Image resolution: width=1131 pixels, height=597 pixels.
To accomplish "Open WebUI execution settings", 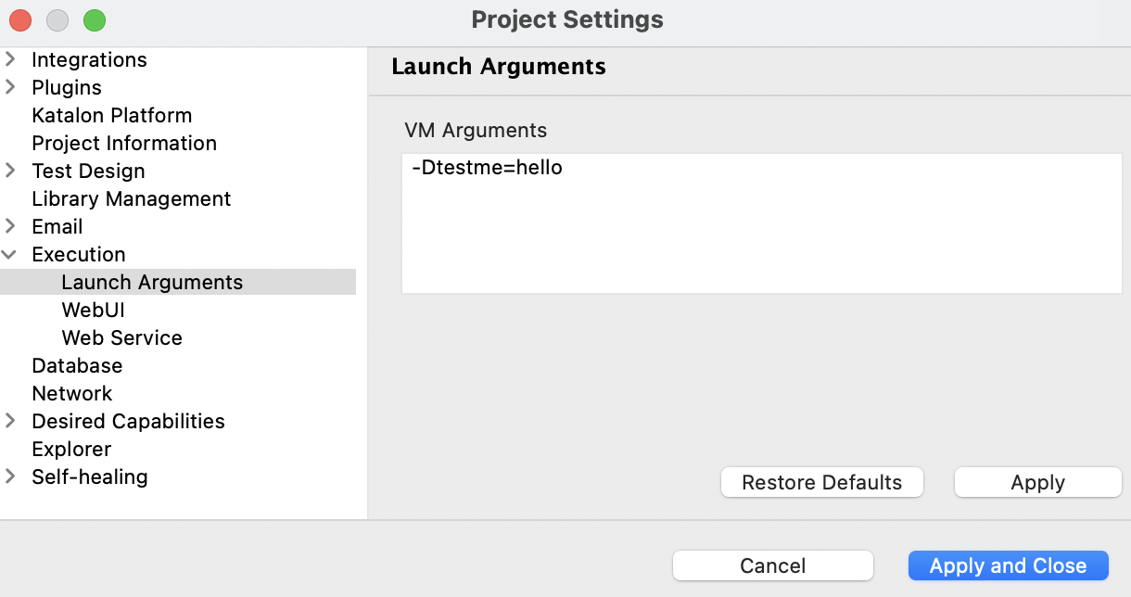I will coord(93,311).
